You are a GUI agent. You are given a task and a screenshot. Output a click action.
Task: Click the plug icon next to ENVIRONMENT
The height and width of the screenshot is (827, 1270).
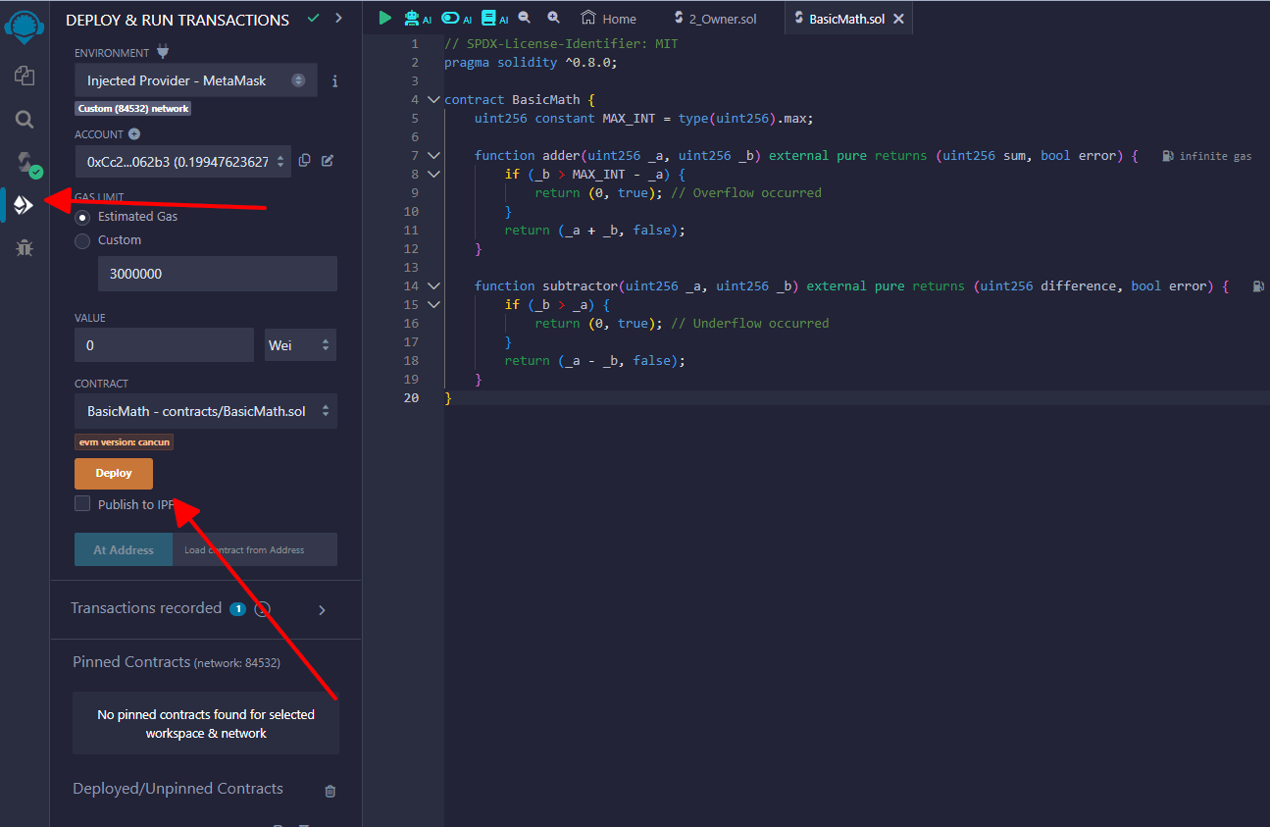click(163, 52)
